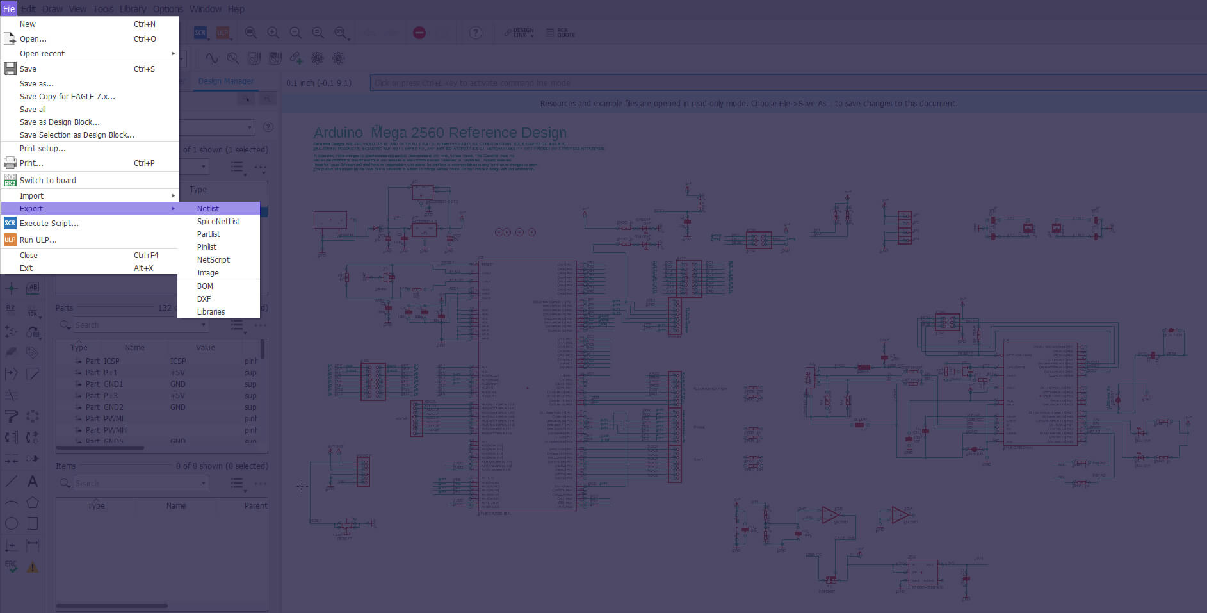Choose Pinlist export option
This screenshot has height=613, width=1207.
219,247
